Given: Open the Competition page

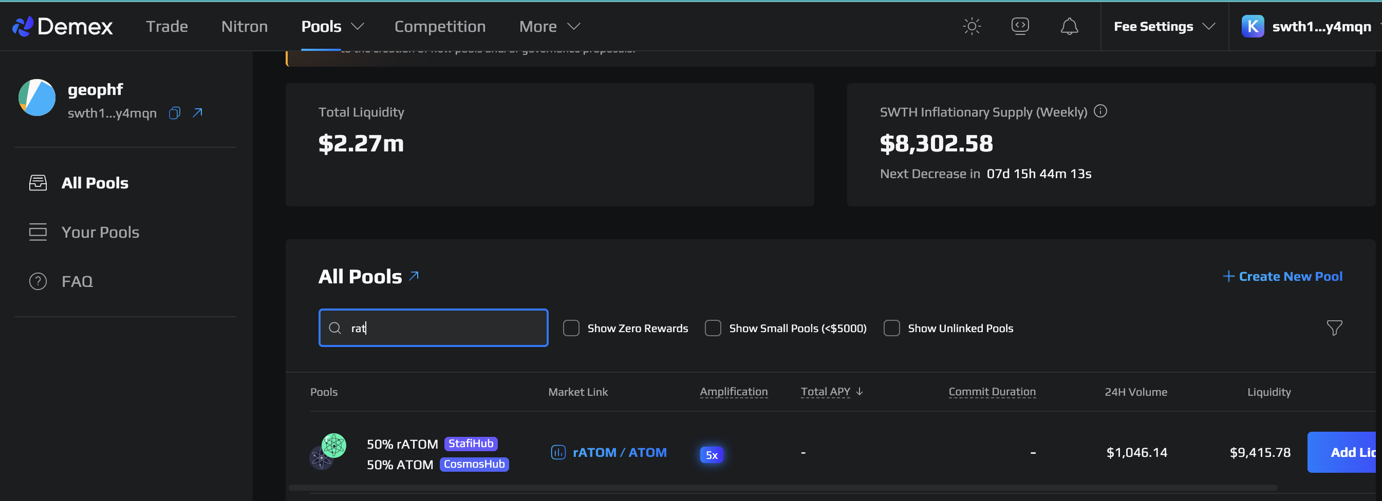Looking at the screenshot, I should (440, 26).
